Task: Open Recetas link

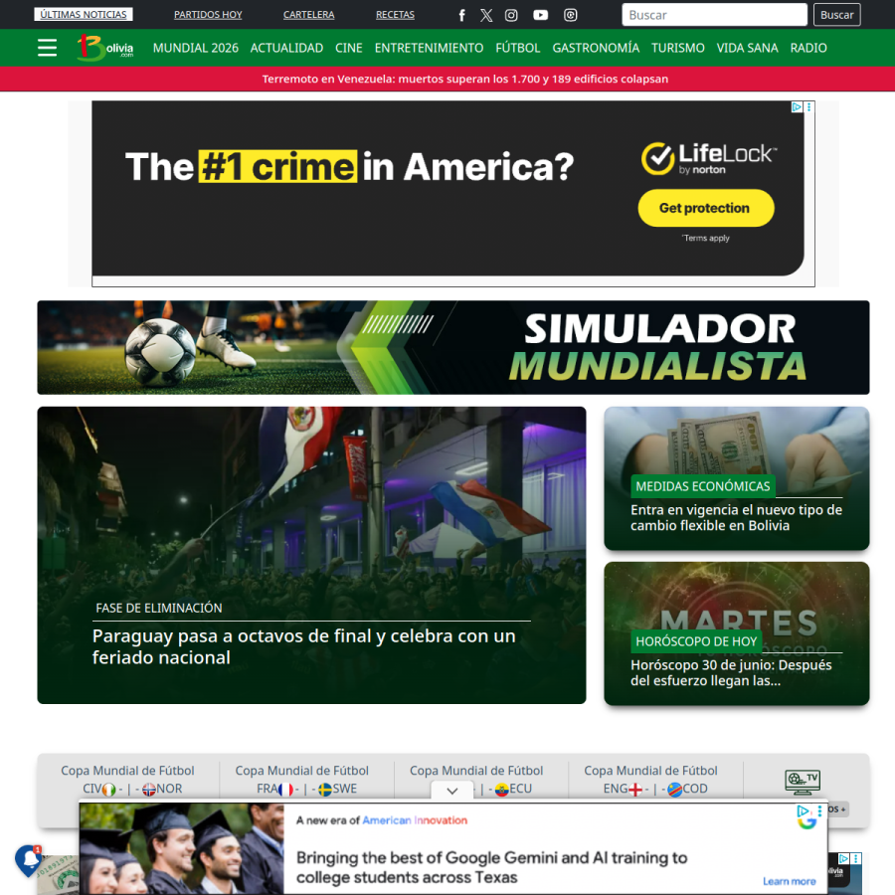Action: click(x=395, y=15)
